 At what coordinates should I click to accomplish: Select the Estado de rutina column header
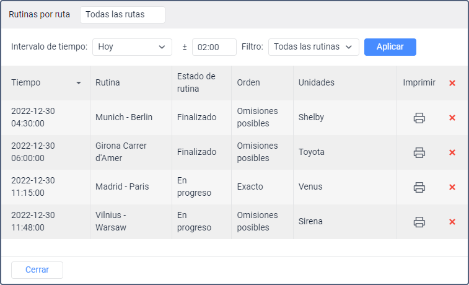(x=196, y=82)
